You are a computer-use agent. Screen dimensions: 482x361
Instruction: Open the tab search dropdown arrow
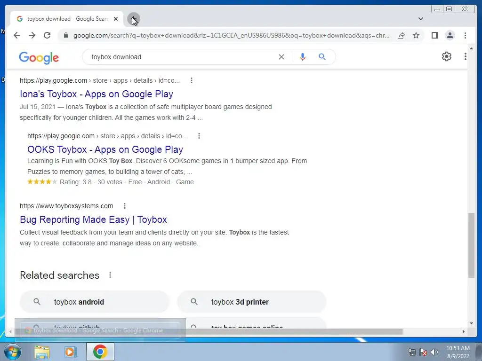click(x=421, y=19)
